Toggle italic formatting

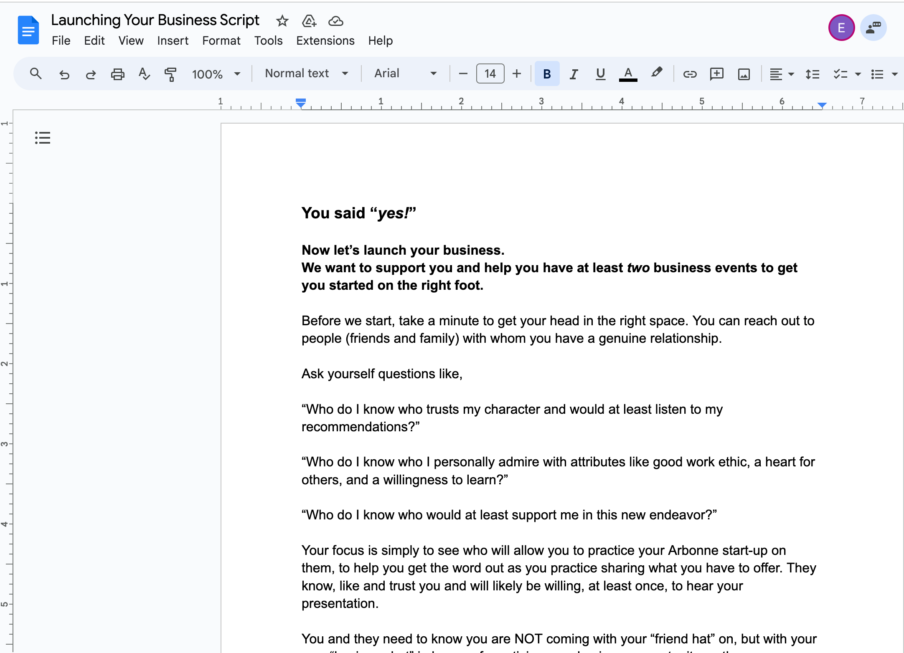coord(574,74)
